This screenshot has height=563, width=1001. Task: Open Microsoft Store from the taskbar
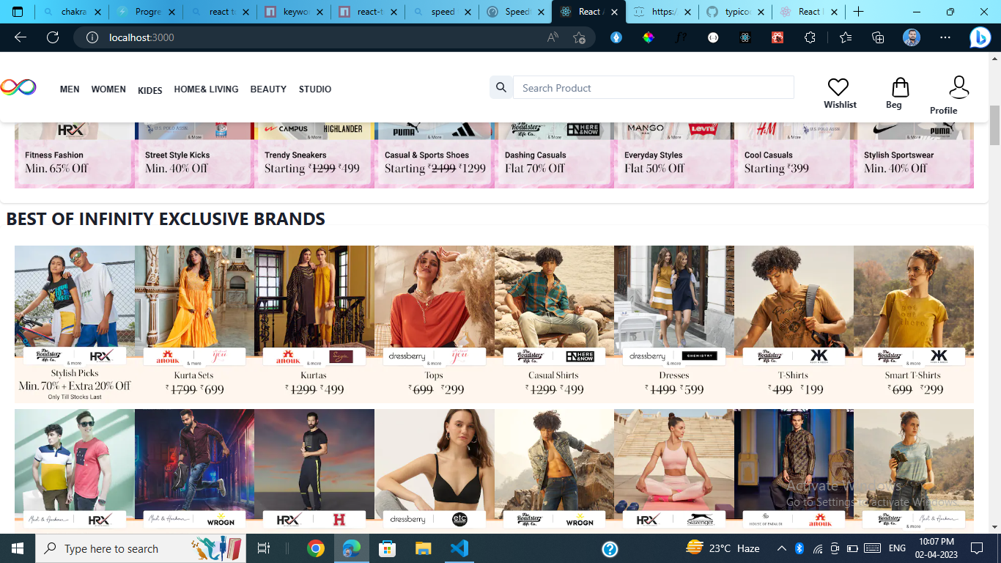tap(387, 548)
